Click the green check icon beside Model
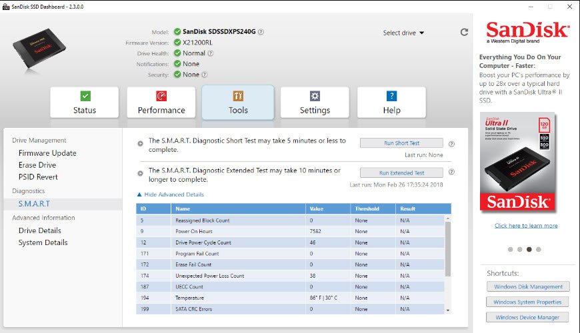This screenshot has height=333, width=580. coord(177,32)
